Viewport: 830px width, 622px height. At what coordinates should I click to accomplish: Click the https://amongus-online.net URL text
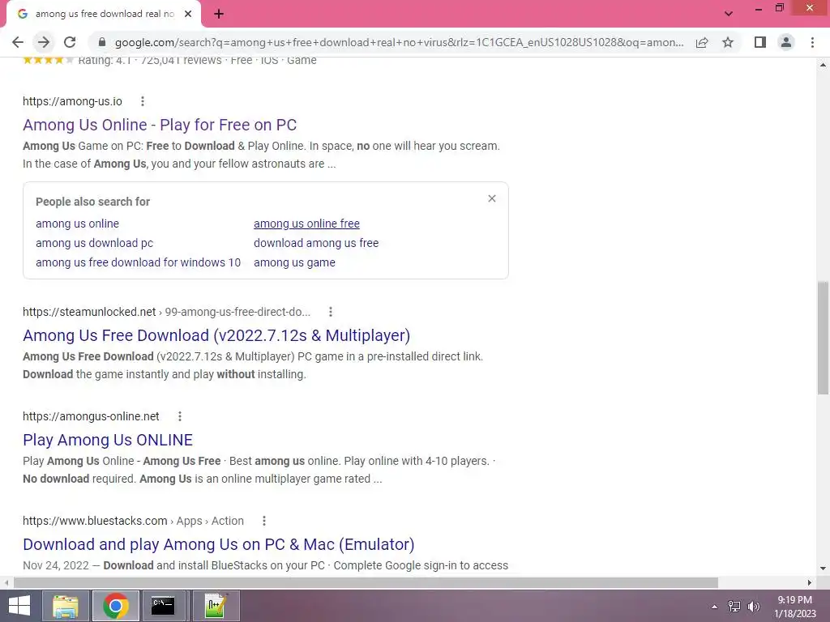click(91, 416)
